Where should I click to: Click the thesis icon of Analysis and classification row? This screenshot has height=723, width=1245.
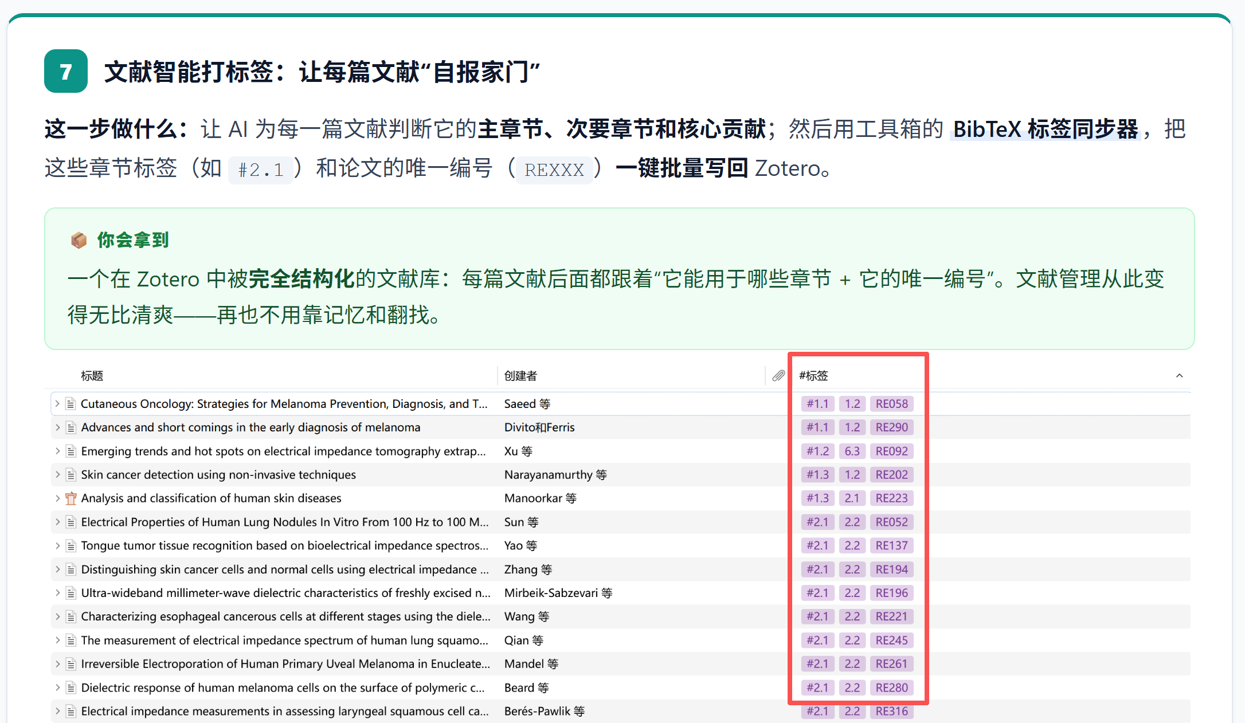coord(71,498)
